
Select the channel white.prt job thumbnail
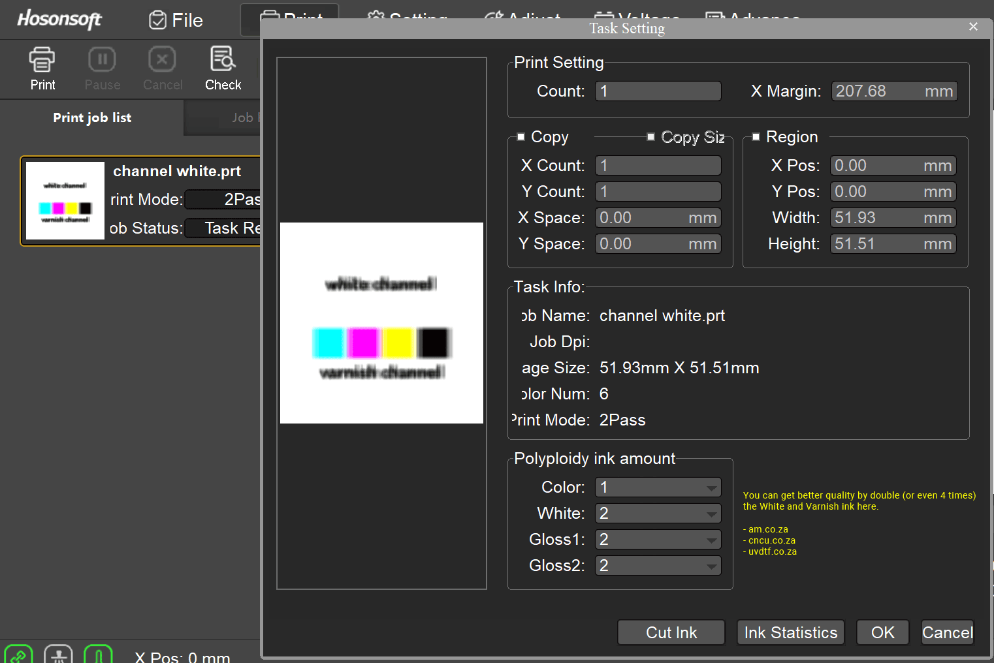(65, 200)
